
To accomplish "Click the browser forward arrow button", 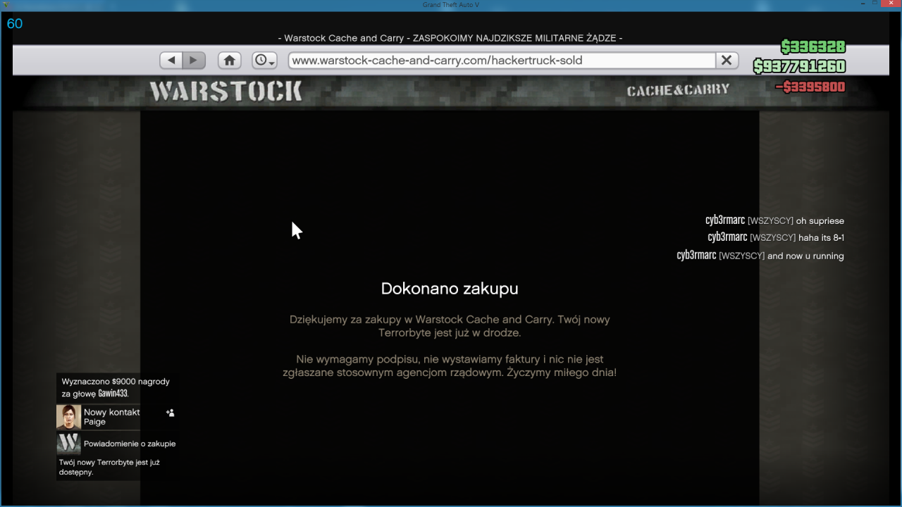I will pyautogui.click(x=194, y=61).
